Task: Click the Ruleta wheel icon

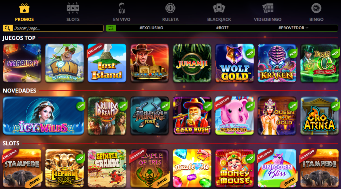Action: coord(170,8)
